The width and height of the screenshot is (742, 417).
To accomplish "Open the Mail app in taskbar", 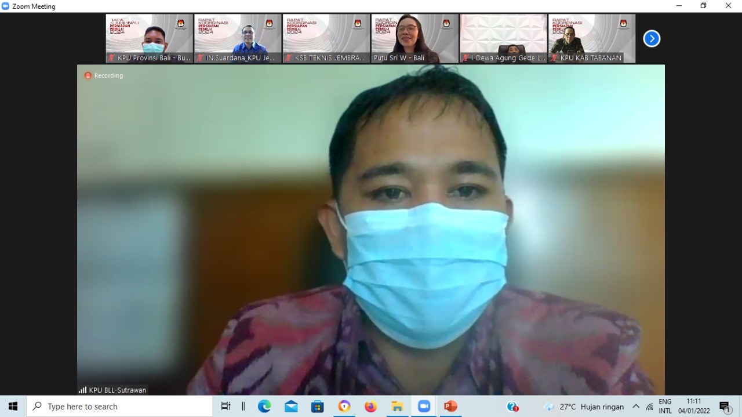I will pos(291,407).
